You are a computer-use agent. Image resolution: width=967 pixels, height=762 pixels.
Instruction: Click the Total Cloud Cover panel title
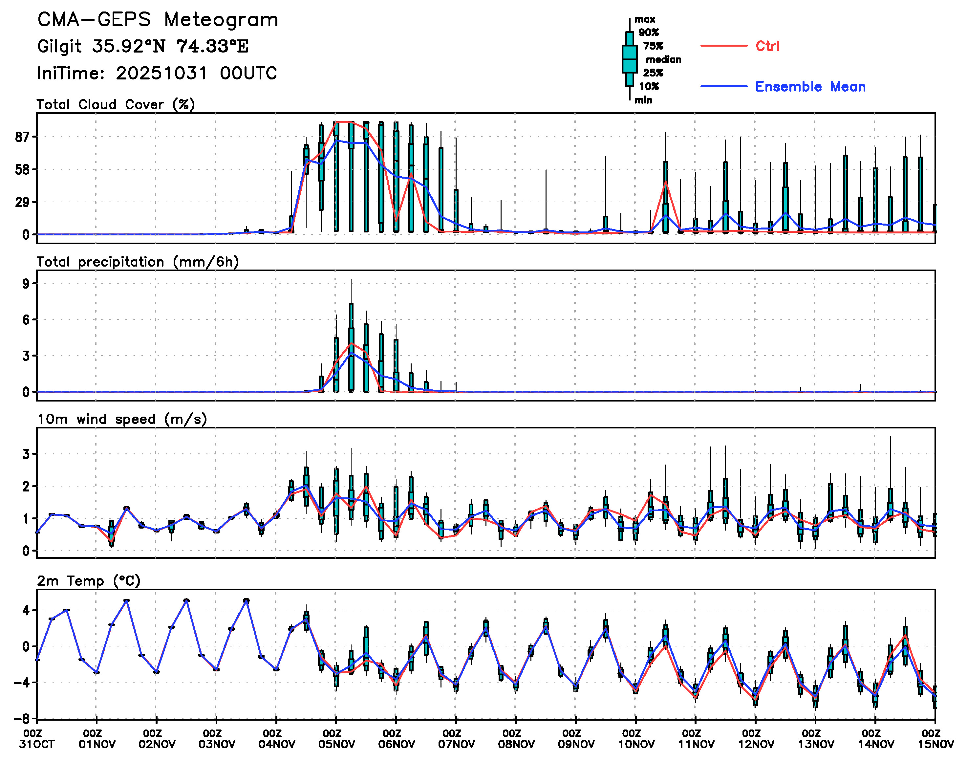116,104
